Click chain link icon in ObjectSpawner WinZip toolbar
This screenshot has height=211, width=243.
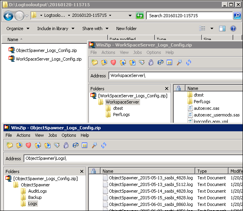[76, 145]
